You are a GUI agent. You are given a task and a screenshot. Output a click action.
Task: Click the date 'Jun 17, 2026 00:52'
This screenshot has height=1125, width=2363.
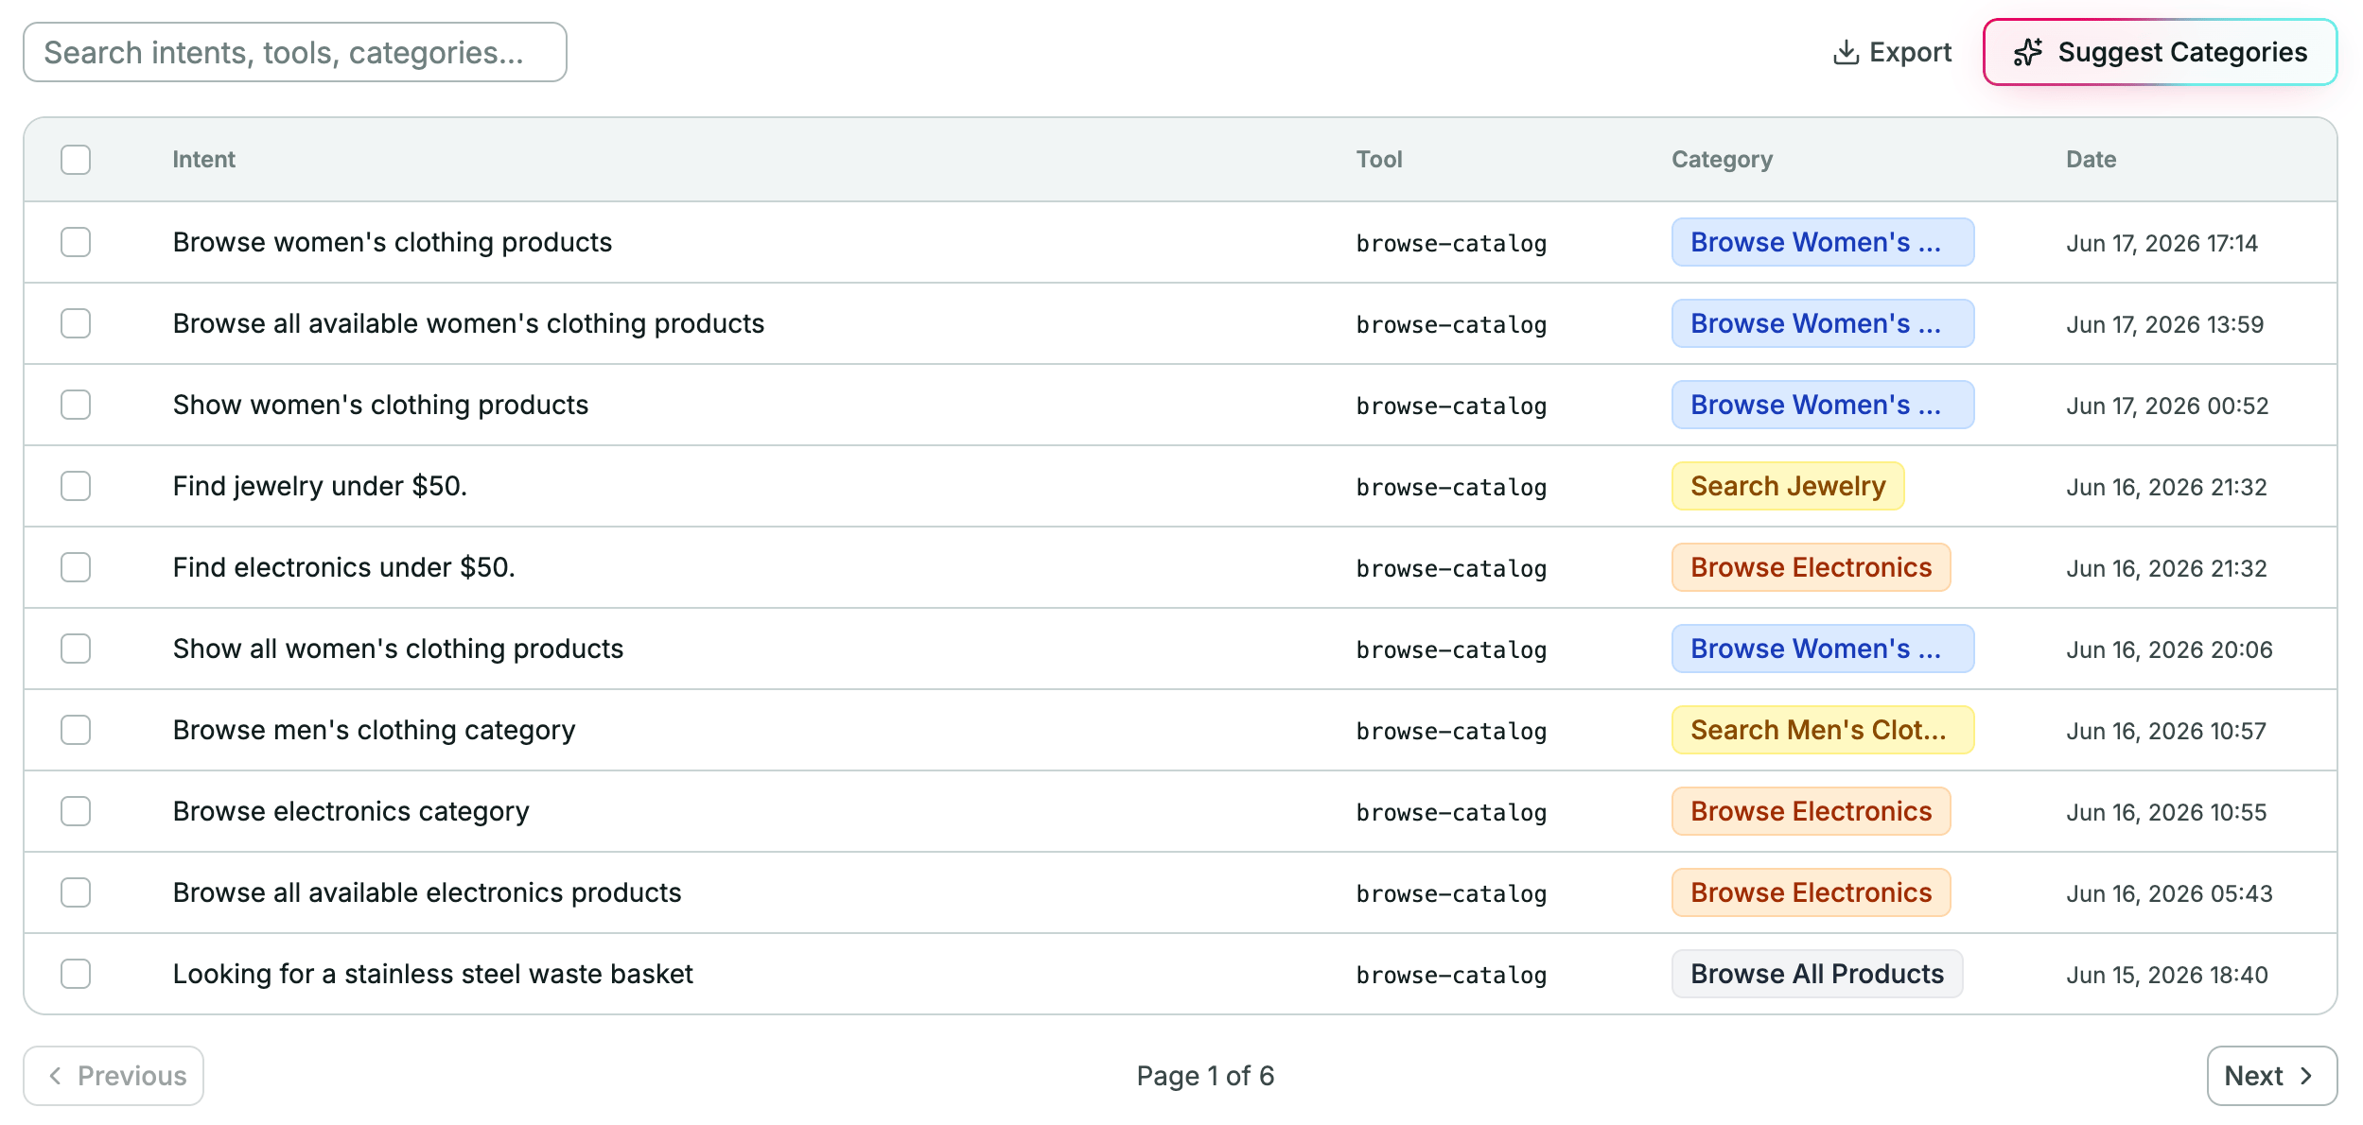point(2167,407)
